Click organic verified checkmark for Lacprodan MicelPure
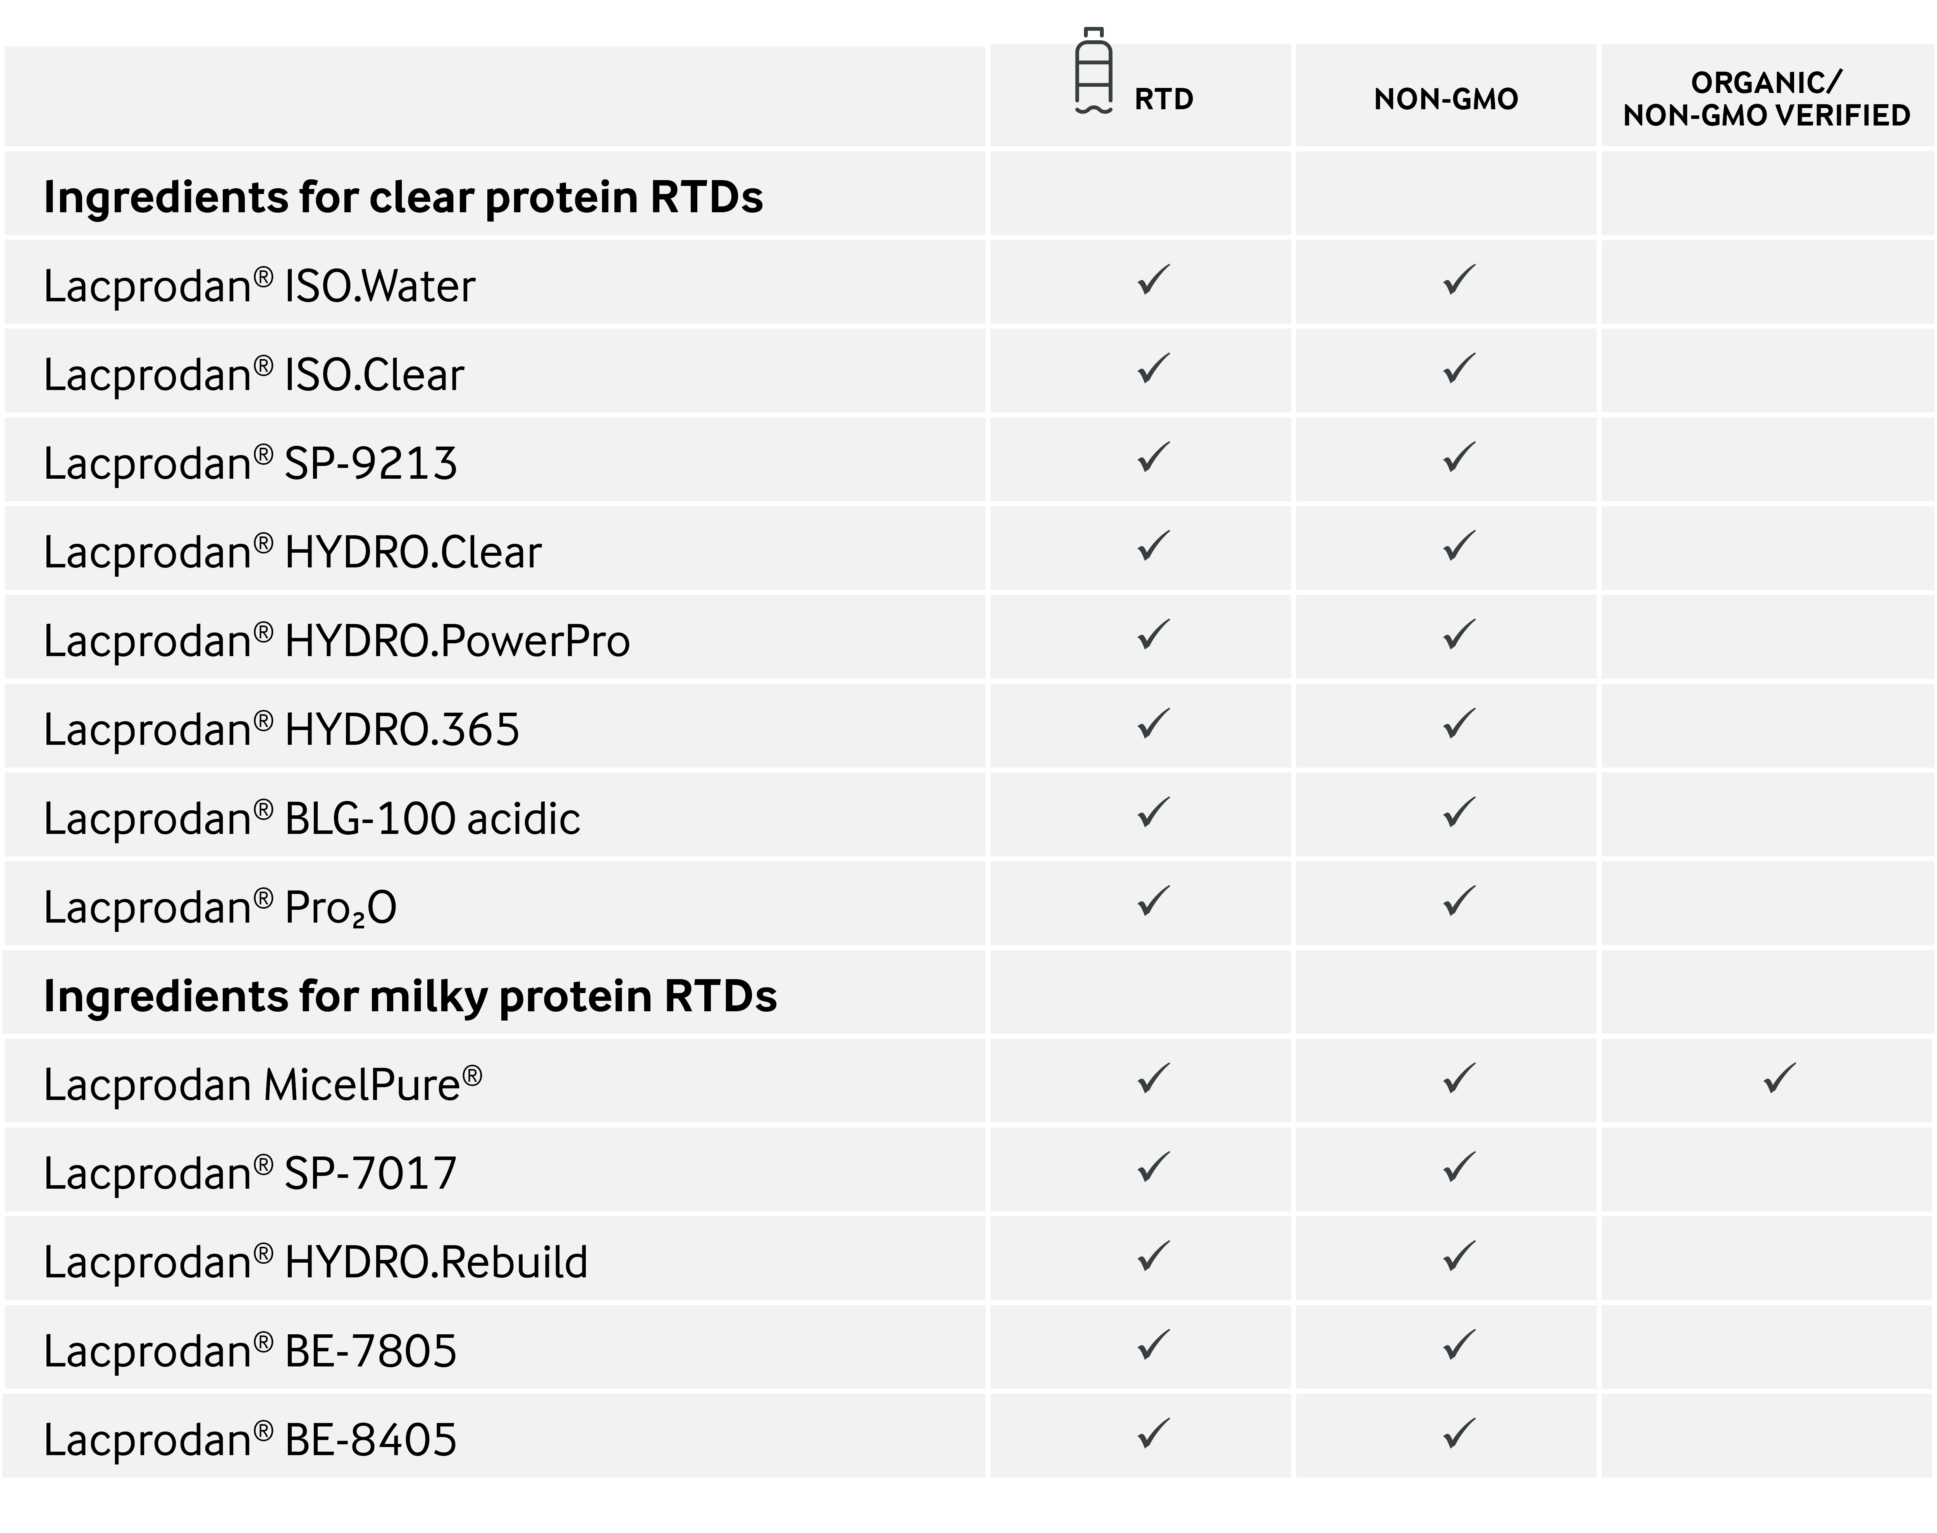The image size is (1937, 1533). 1779,1079
